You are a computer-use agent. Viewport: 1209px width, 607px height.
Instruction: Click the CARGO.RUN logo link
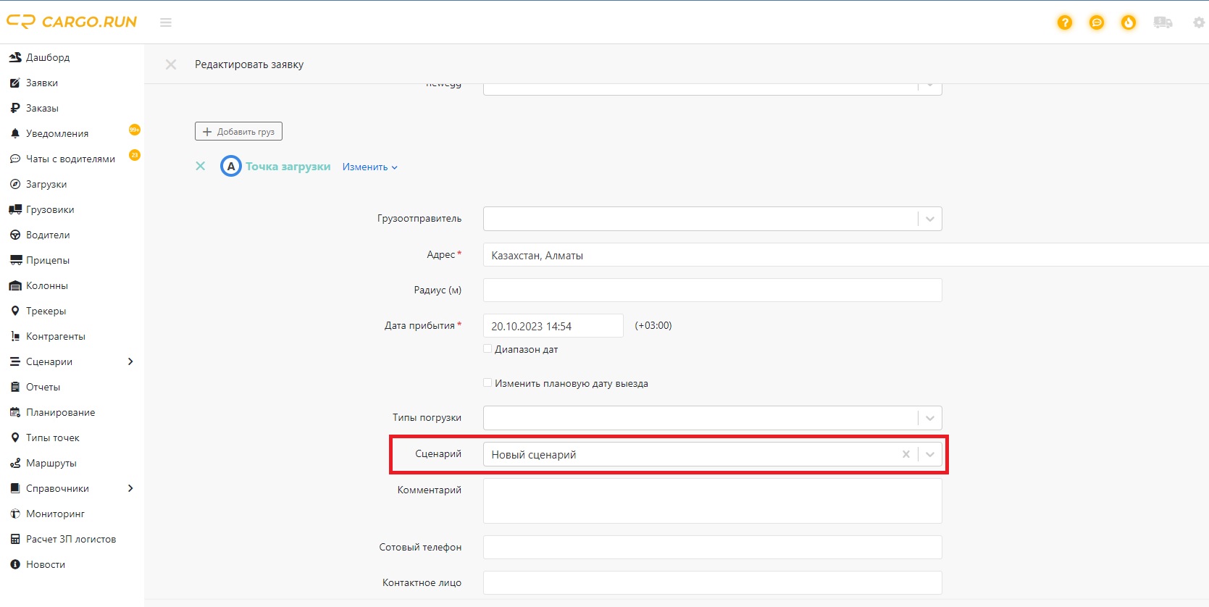click(72, 22)
